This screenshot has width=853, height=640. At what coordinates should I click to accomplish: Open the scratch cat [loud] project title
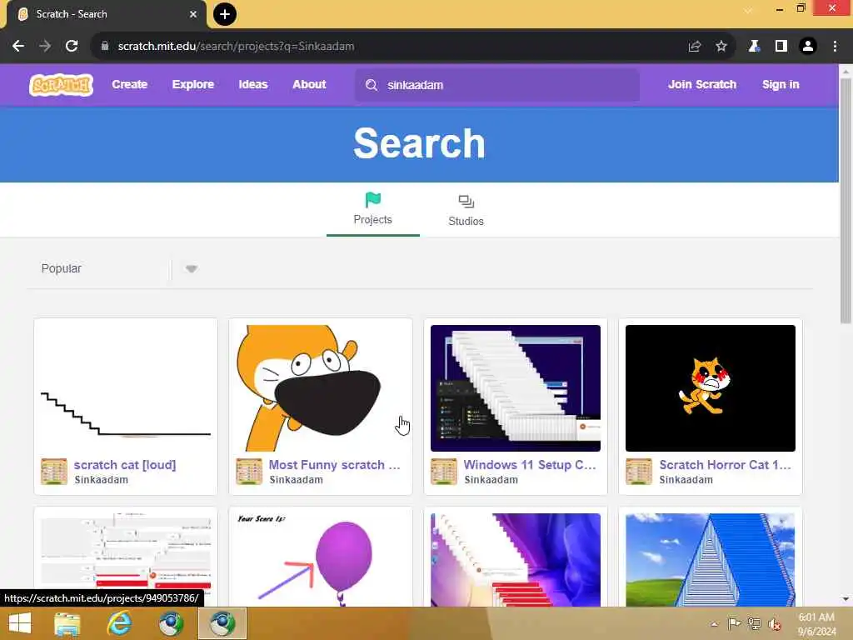click(x=125, y=465)
